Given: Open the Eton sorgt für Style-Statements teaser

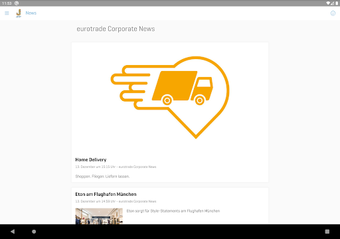Looking at the screenshot, I should coord(173,211).
